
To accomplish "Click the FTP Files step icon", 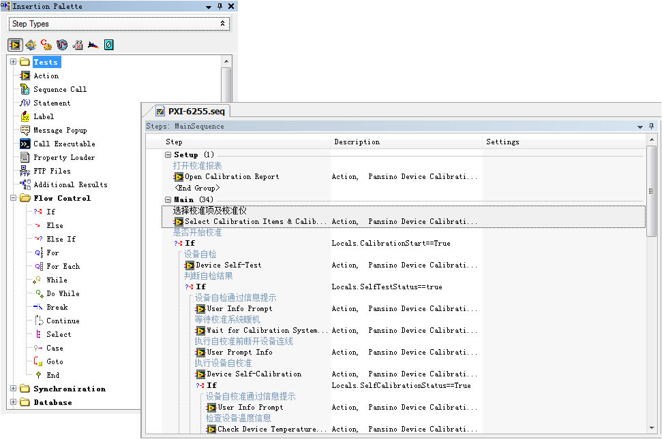I will tap(25, 171).
